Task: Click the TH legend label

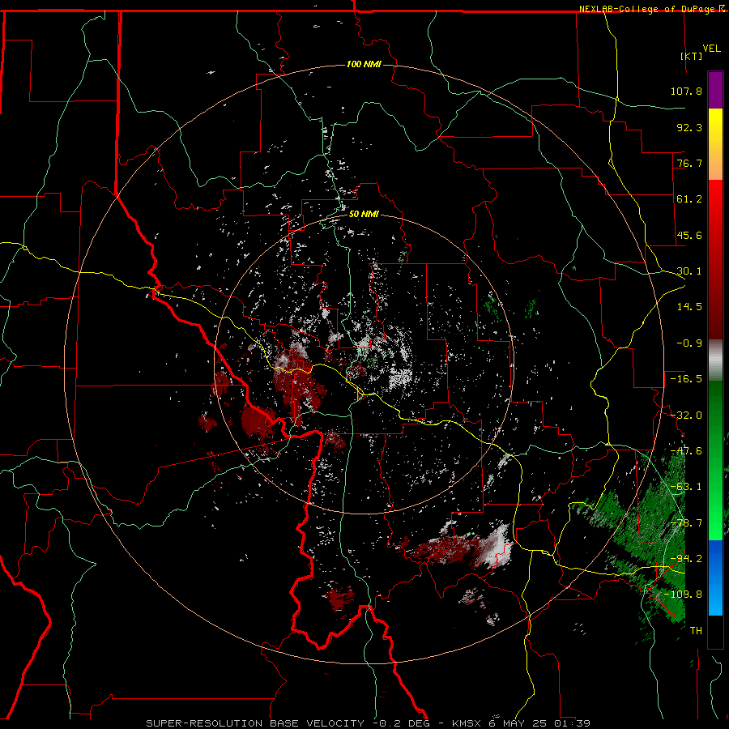Action: coord(696,631)
